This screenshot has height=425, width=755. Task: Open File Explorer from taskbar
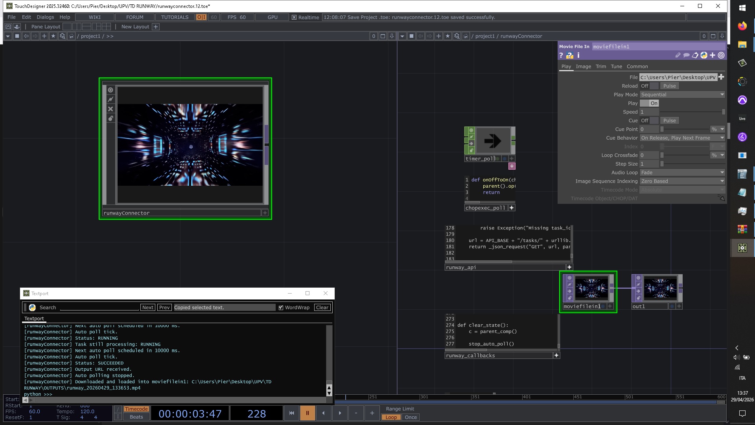coord(742,44)
